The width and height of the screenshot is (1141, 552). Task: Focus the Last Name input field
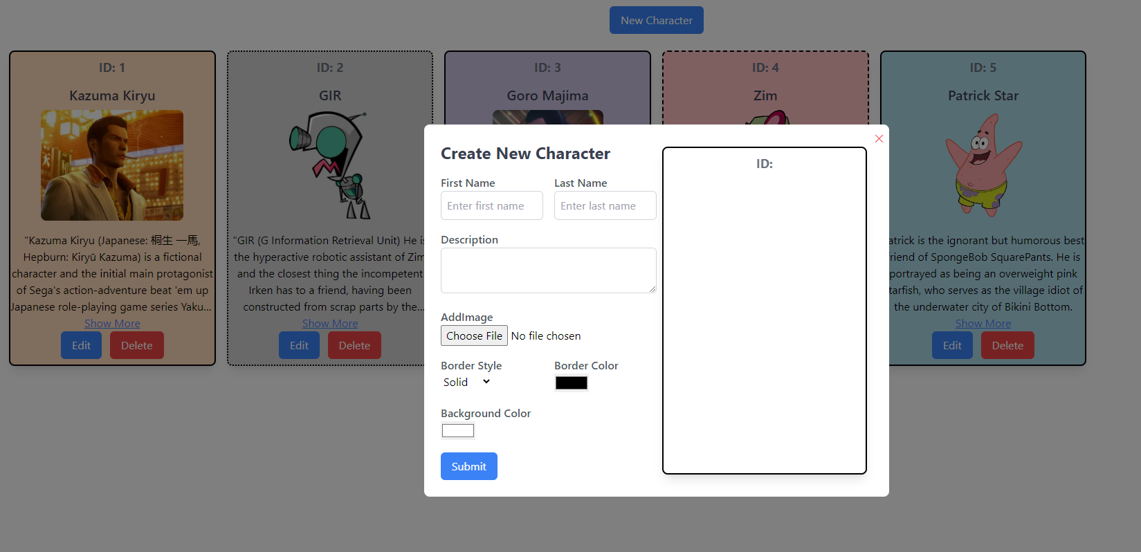[x=605, y=205]
